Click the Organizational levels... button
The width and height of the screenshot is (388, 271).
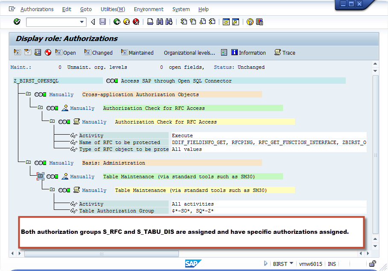tap(189, 53)
